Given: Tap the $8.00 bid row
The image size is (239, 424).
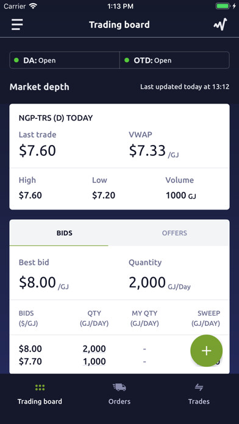Looking at the screenshot, I should 120,349.
